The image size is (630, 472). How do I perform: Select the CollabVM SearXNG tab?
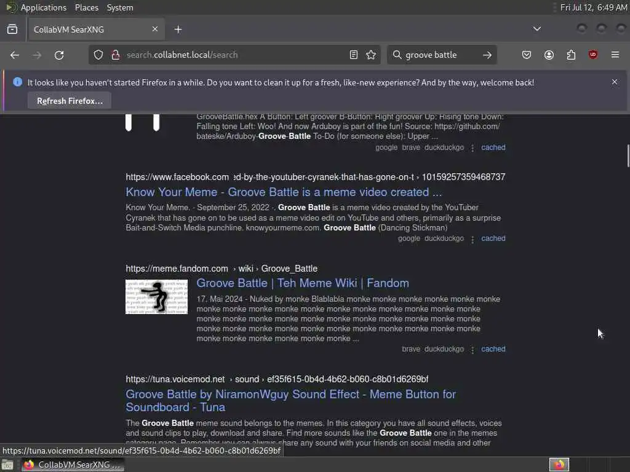point(95,29)
